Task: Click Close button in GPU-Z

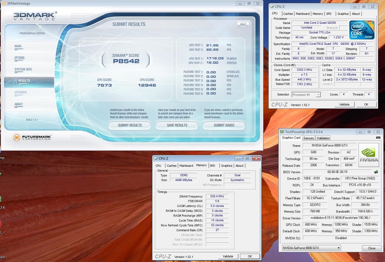Action: 372,248
